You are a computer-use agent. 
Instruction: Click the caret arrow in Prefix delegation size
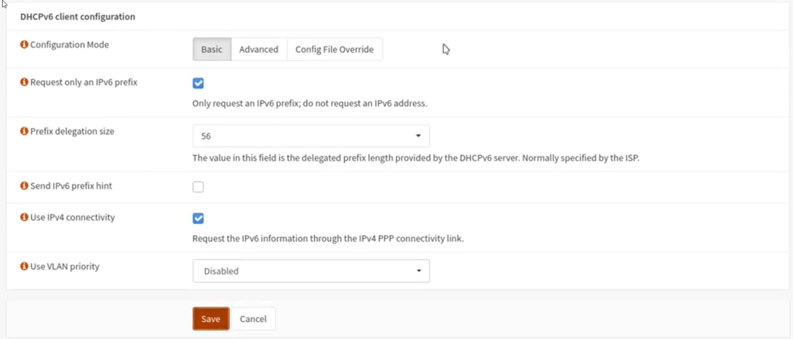pos(418,136)
